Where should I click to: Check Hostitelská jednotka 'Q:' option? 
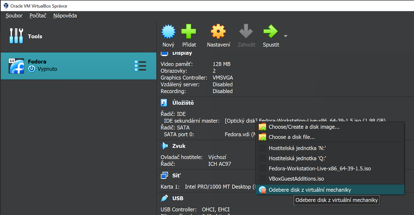pyautogui.click(x=330, y=158)
